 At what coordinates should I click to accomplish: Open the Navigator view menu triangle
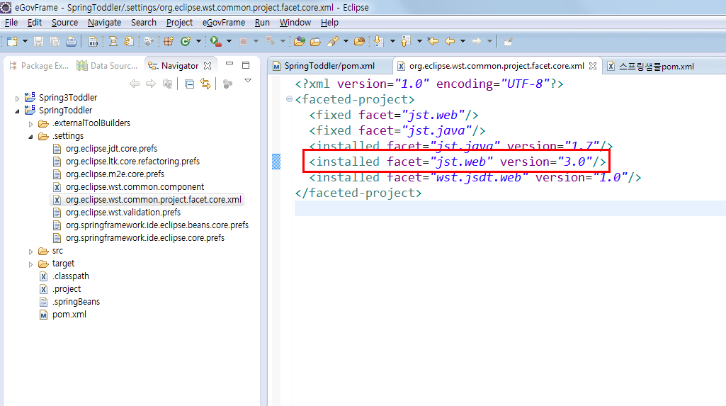(x=248, y=81)
